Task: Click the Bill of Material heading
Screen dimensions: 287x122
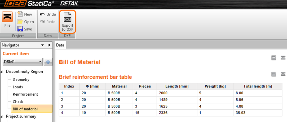Action: pos(80,62)
